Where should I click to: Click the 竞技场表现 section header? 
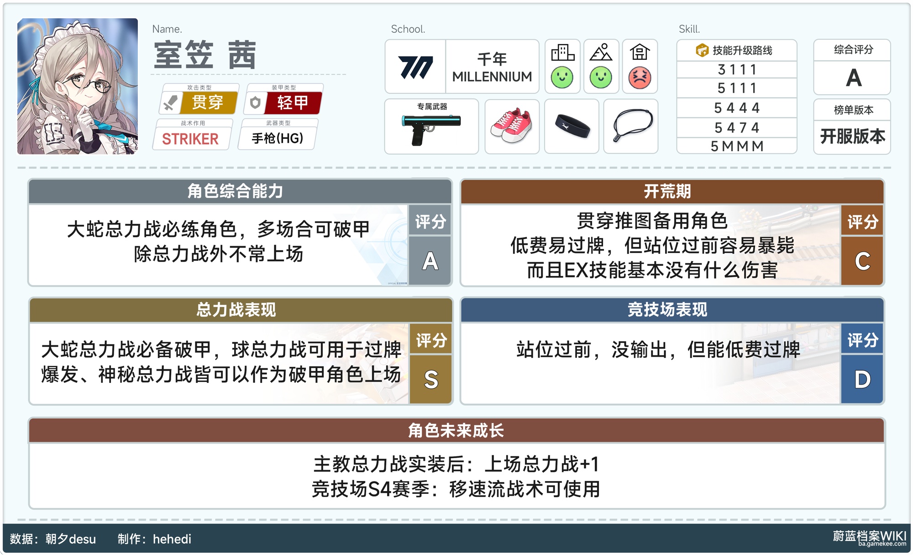pos(667,310)
